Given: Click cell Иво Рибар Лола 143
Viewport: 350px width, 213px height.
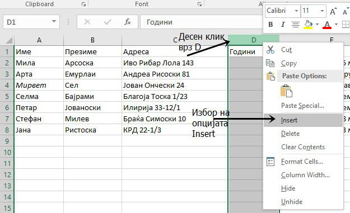Looking at the screenshot, I should coord(175,63).
